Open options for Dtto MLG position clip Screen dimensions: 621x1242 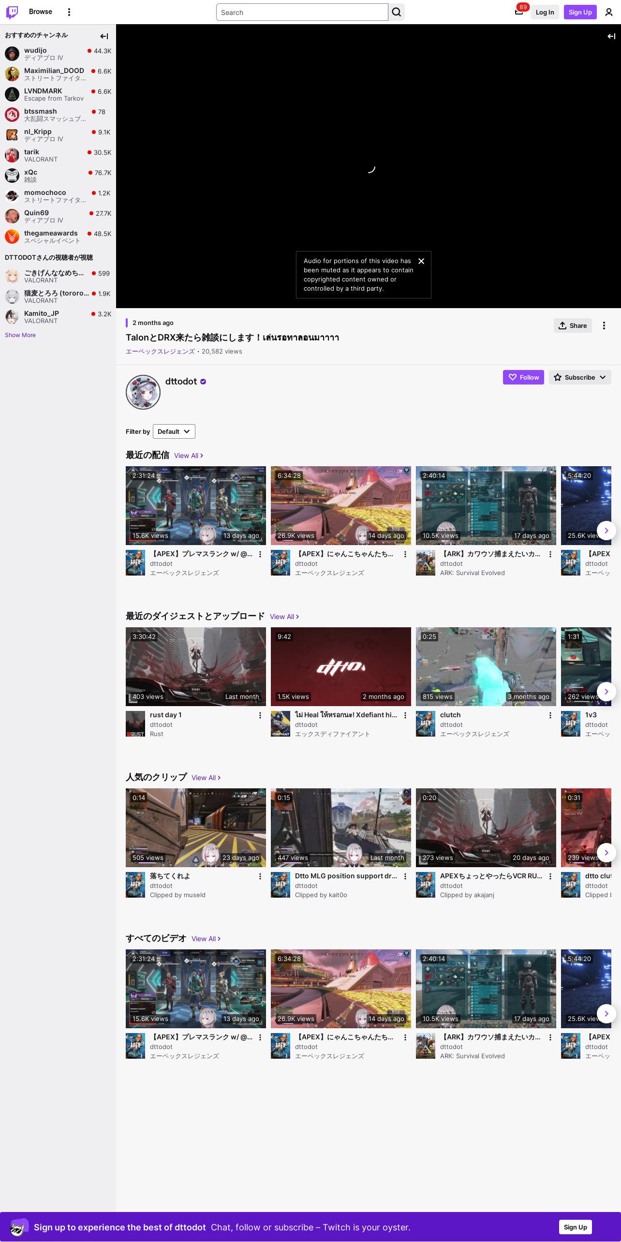[405, 876]
